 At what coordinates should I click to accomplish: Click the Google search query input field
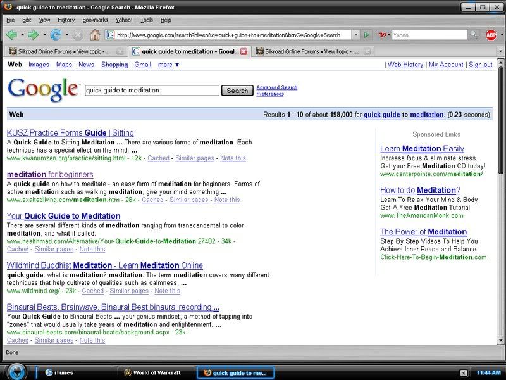(x=152, y=91)
